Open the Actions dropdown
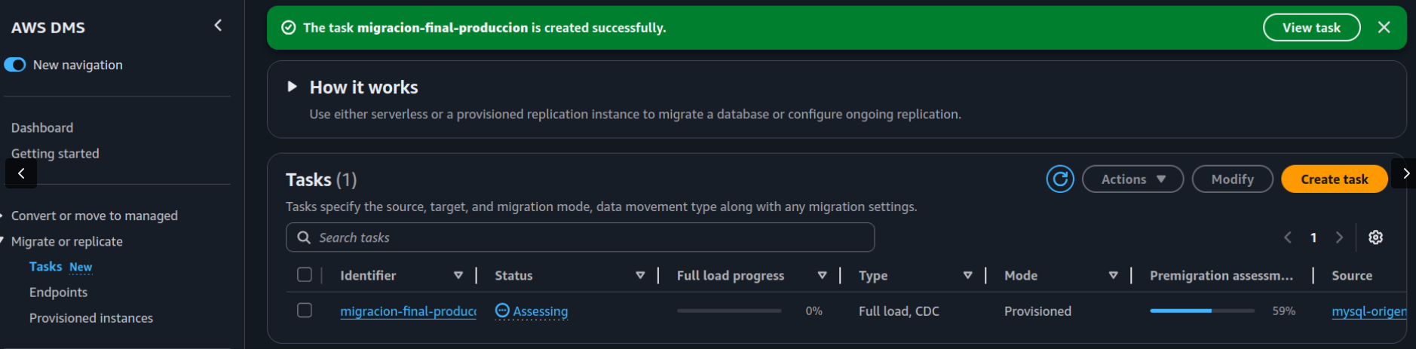The height and width of the screenshot is (349, 1416). coord(1132,179)
